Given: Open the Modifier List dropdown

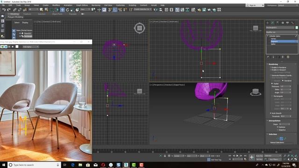Looking at the screenshot, I should (x=282, y=32).
